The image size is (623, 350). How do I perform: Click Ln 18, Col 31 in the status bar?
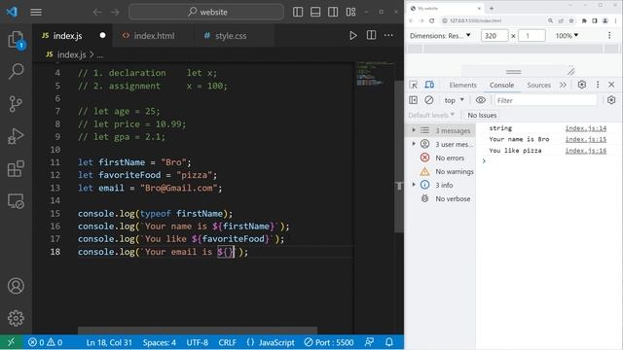tap(109, 342)
